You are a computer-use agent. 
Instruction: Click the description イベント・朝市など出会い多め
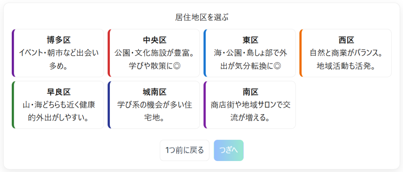coord(58,59)
